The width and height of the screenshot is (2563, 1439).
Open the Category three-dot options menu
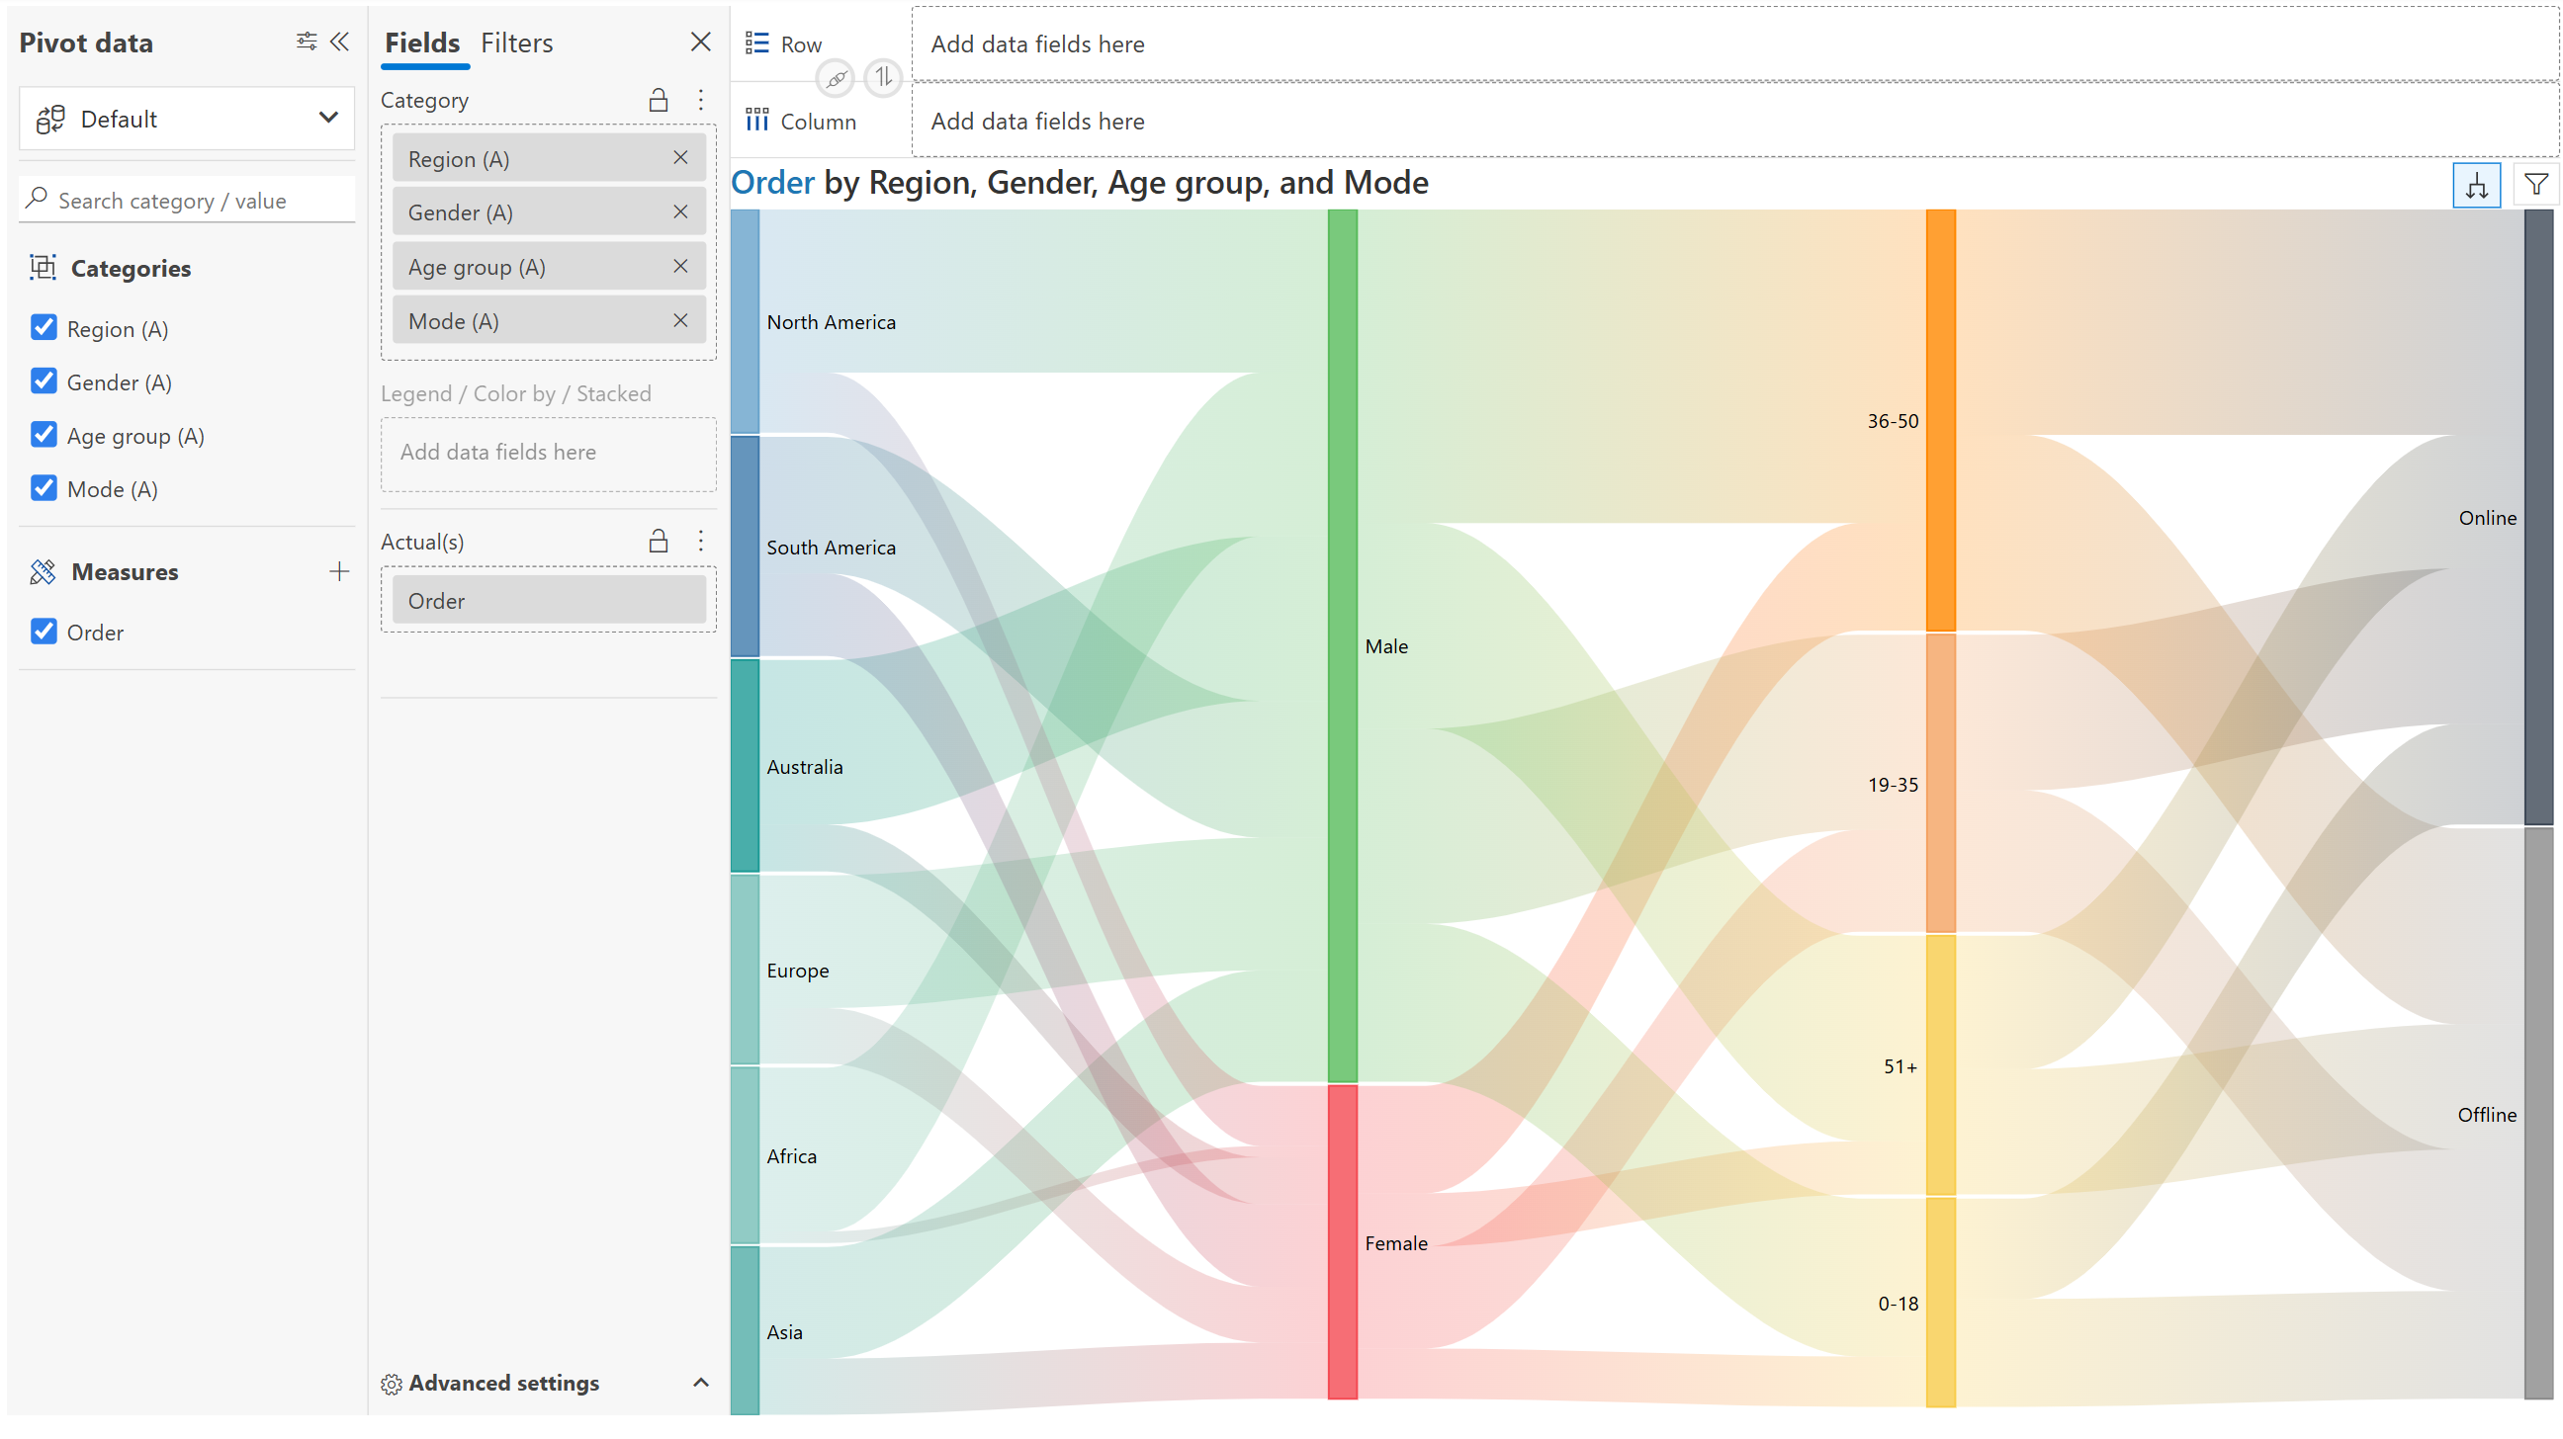(700, 100)
